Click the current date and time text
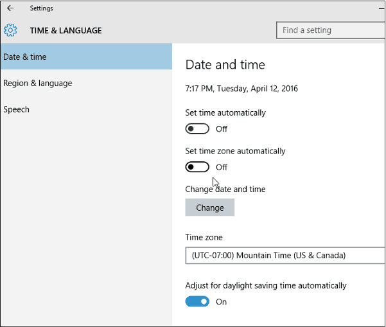 coord(241,89)
